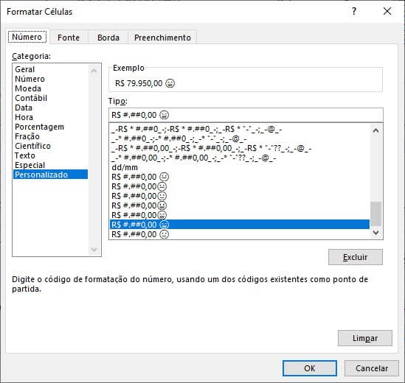Switch to the Número tab
The image size is (405, 383).
tap(27, 37)
